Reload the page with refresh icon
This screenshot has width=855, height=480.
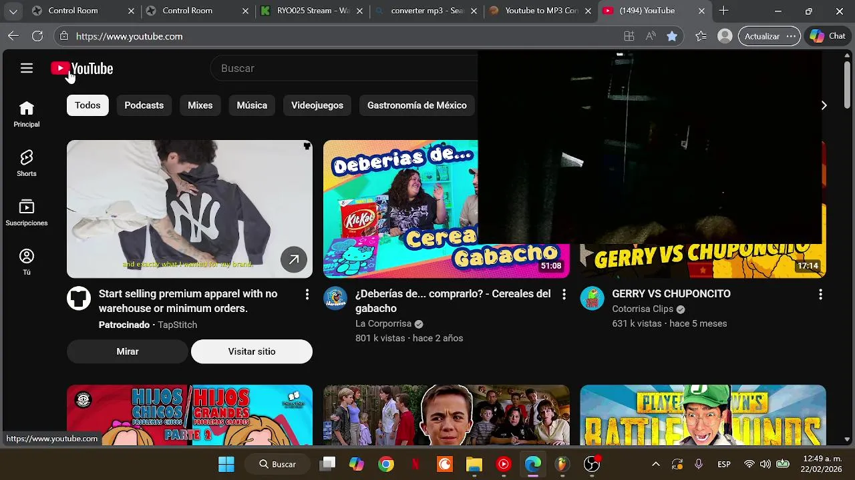coord(37,36)
